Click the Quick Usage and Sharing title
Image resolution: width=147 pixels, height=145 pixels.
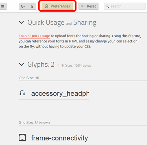(62, 23)
